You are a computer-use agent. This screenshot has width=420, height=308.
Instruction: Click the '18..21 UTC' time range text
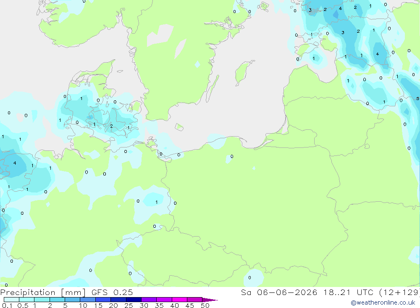[x=348, y=292]
